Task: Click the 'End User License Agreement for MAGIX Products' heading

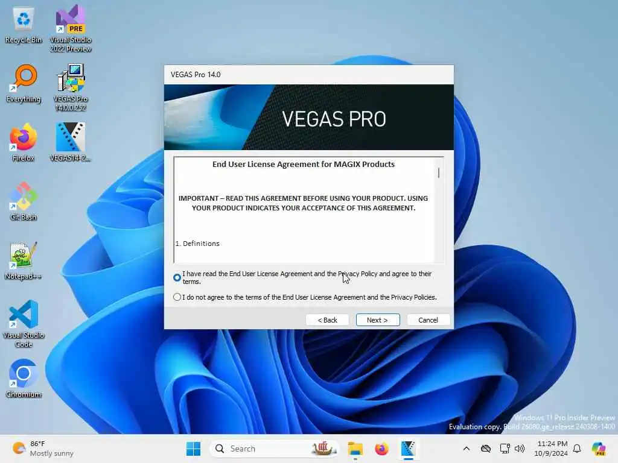Action: coord(304,164)
